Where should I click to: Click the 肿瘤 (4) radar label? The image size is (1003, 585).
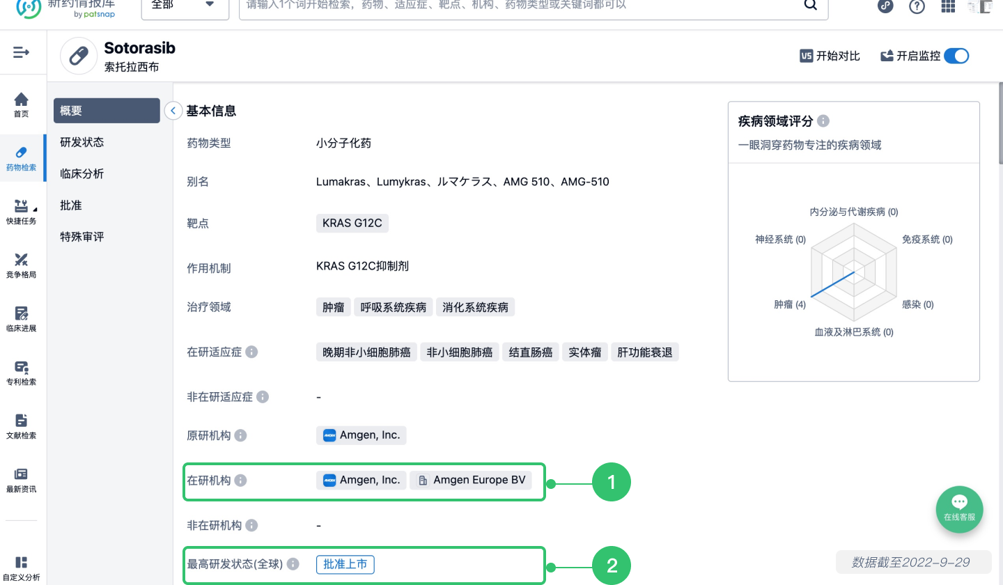(790, 305)
